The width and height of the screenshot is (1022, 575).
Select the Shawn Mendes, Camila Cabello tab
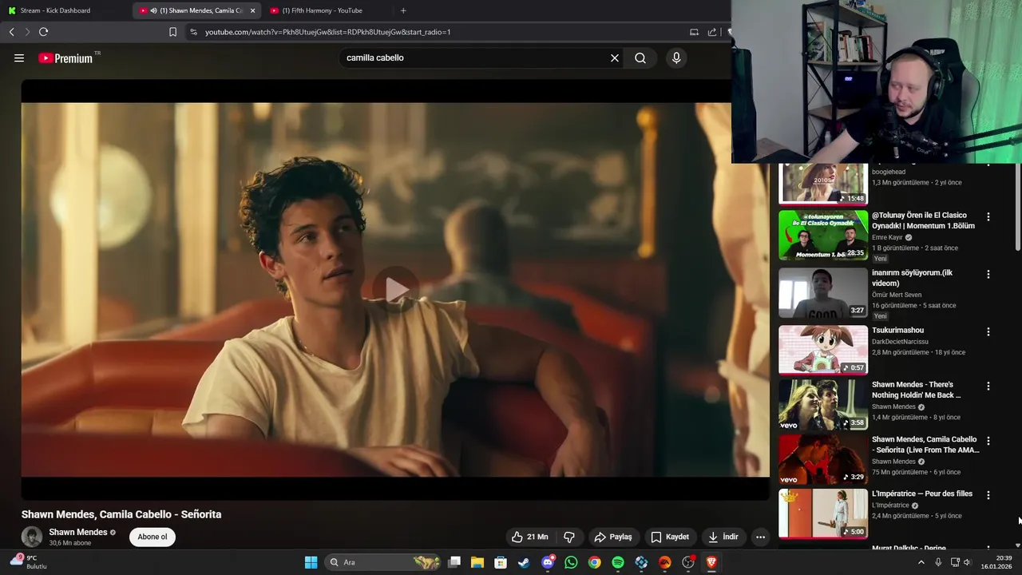click(198, 10)
